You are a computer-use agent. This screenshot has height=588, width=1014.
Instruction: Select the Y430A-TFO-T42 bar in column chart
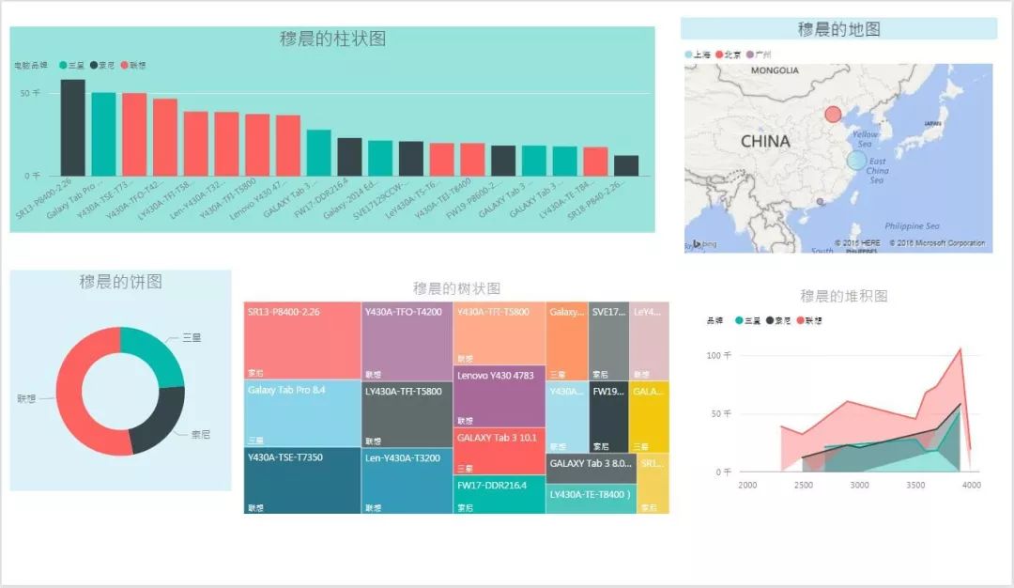(x=165, y=137)
